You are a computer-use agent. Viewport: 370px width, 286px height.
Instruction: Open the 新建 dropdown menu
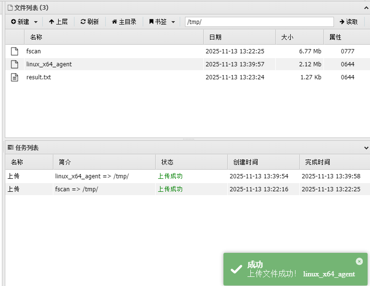click(24, 22)
